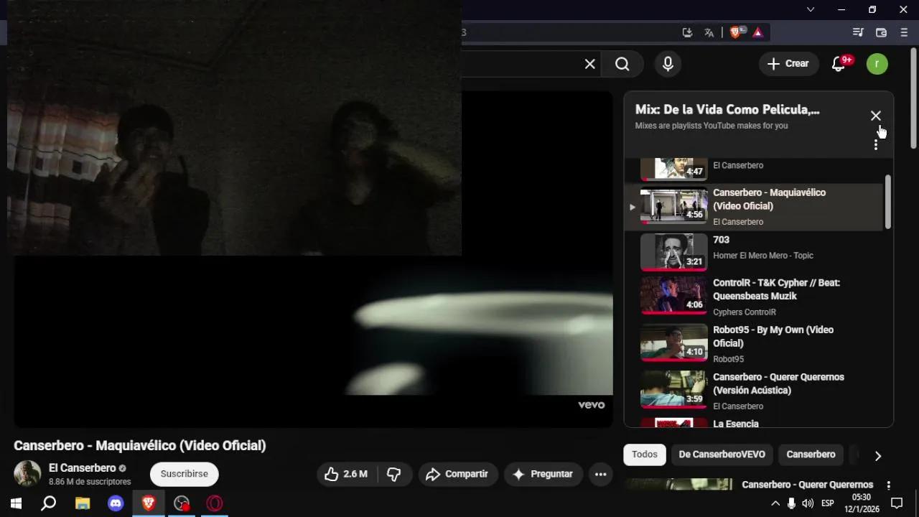Expand more video actions with the ellipsis
919x517 pixels.
(x=600, y=474)
